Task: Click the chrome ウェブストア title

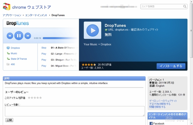Action: 32,7
